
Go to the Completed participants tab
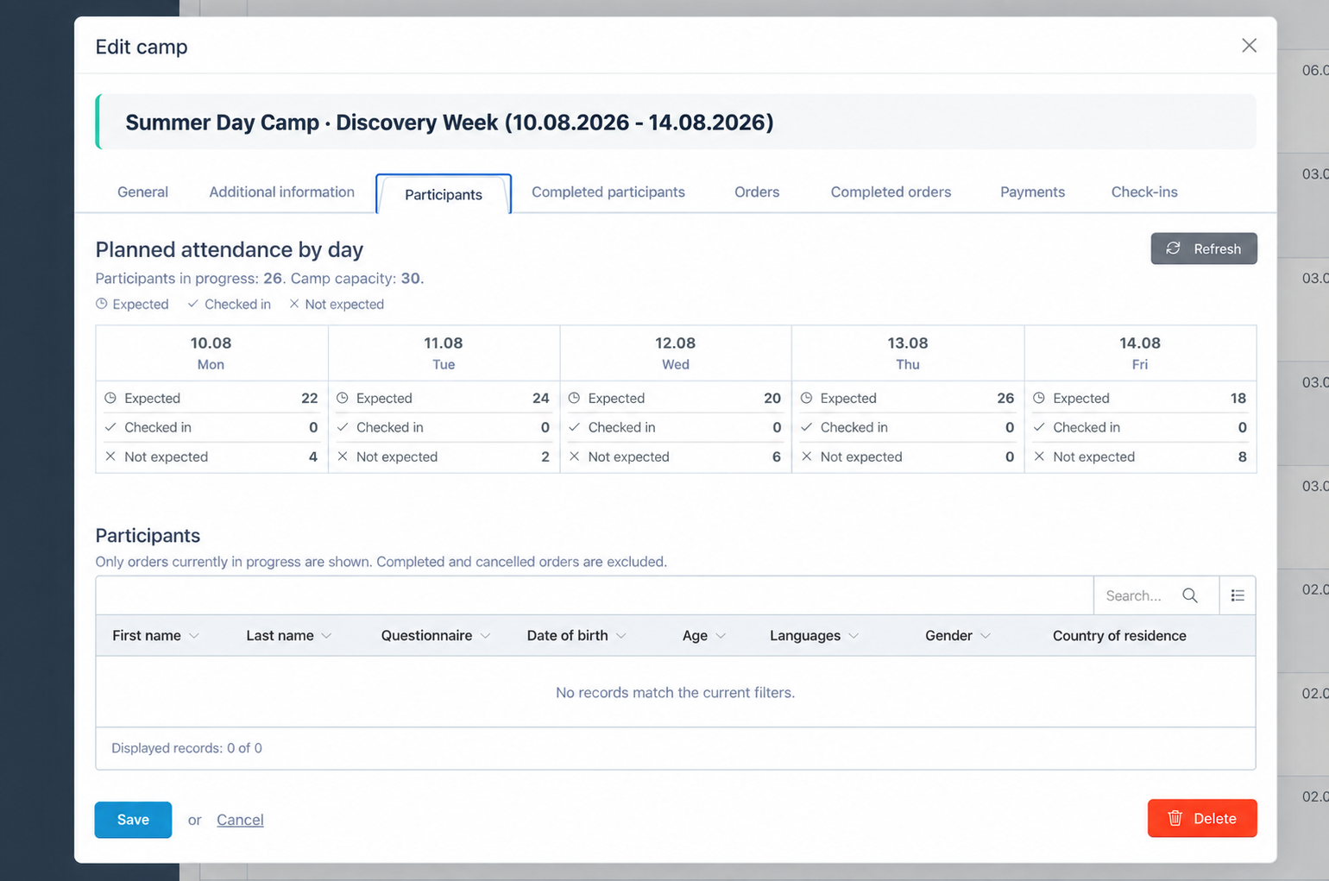coord(608,192)
